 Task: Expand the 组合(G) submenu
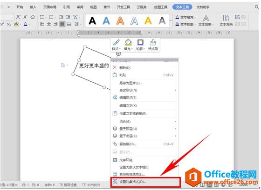[144, 121]
